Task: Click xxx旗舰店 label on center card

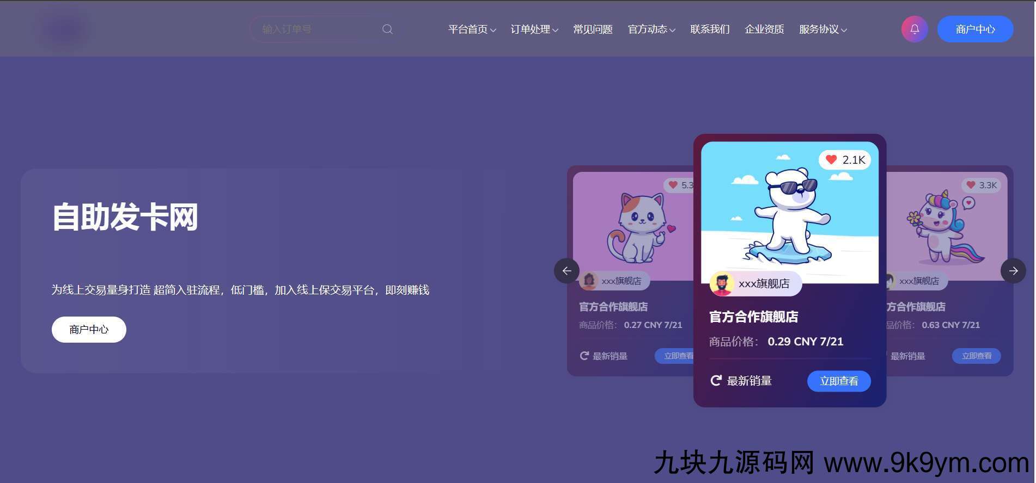Action: click(x=764, y=283)
